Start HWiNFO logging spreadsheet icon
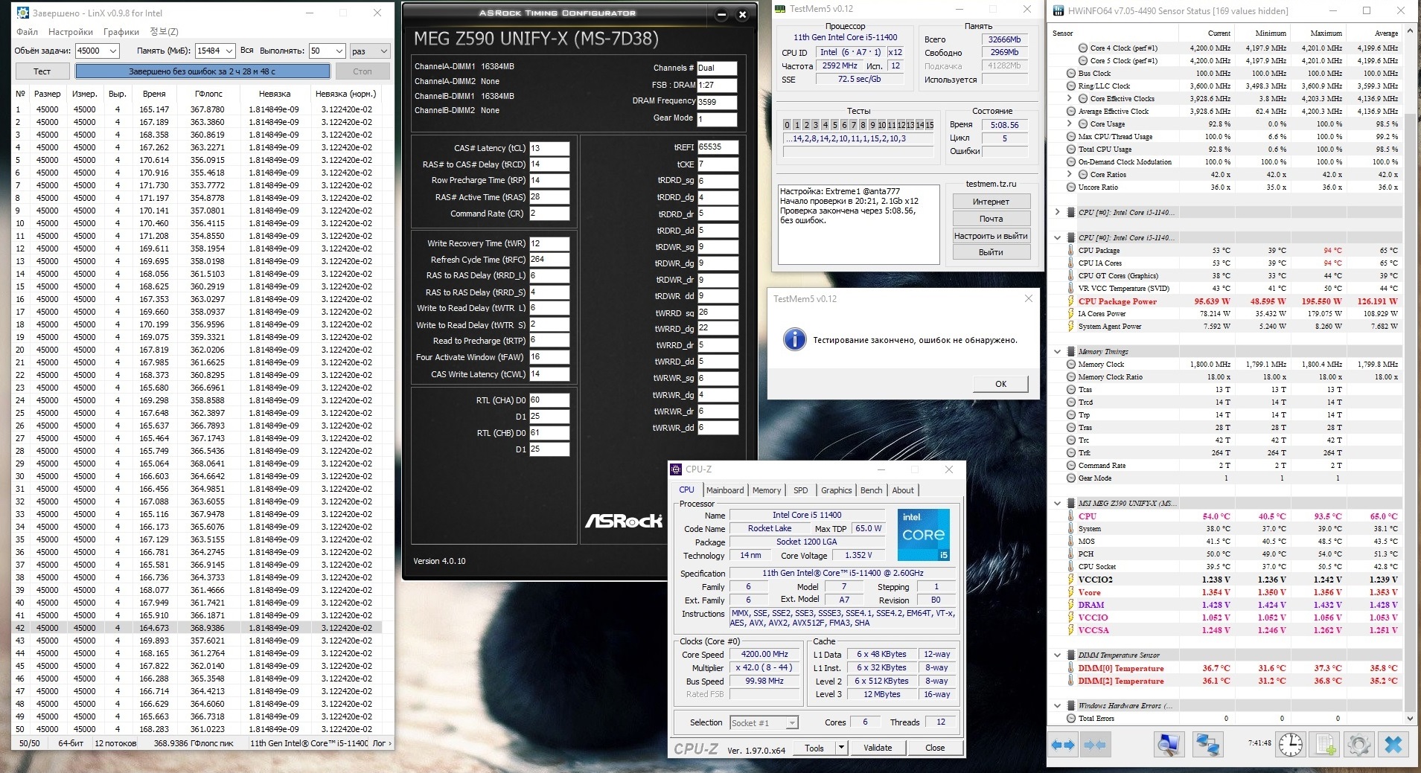Viewport: 1421px width, 773px height. (x=1325, y=744)
